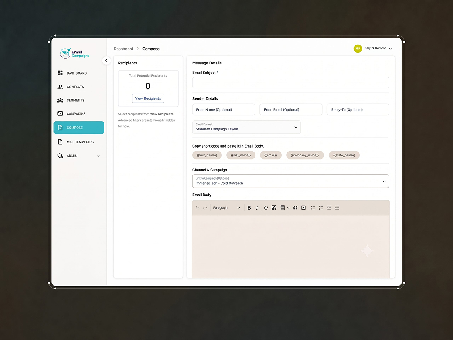
Task: Toggle bold formatting
Action: (249, 207)
